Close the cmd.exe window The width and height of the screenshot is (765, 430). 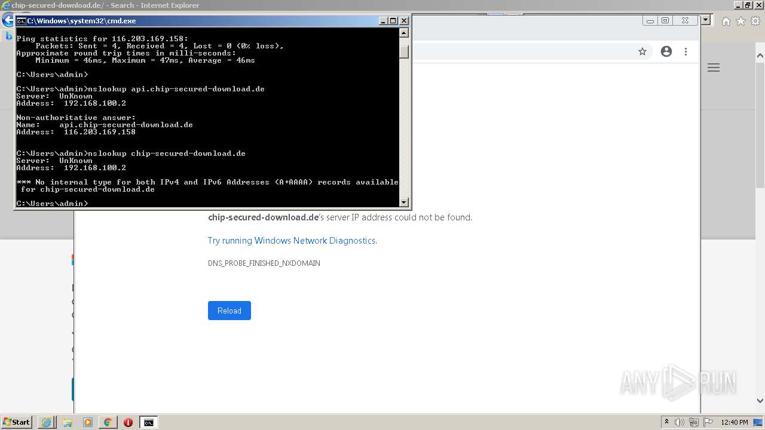pyautogui.click(x=404, y=21)
